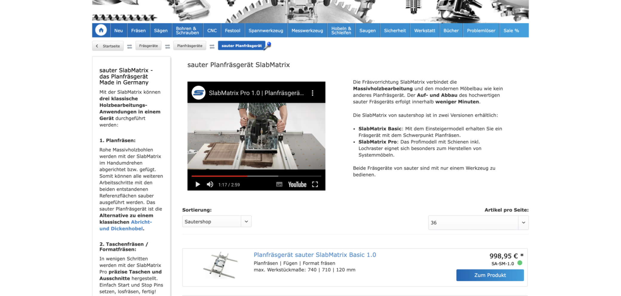Open the video three-dot options menu

coord(312,93)
